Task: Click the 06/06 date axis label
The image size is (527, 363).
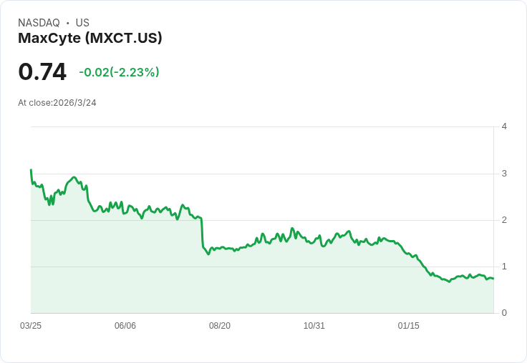Action: 125,326
